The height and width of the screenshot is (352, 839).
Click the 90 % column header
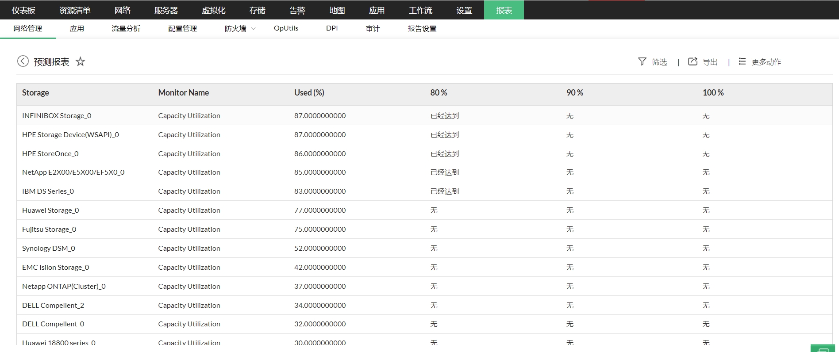tap(575, 93)
